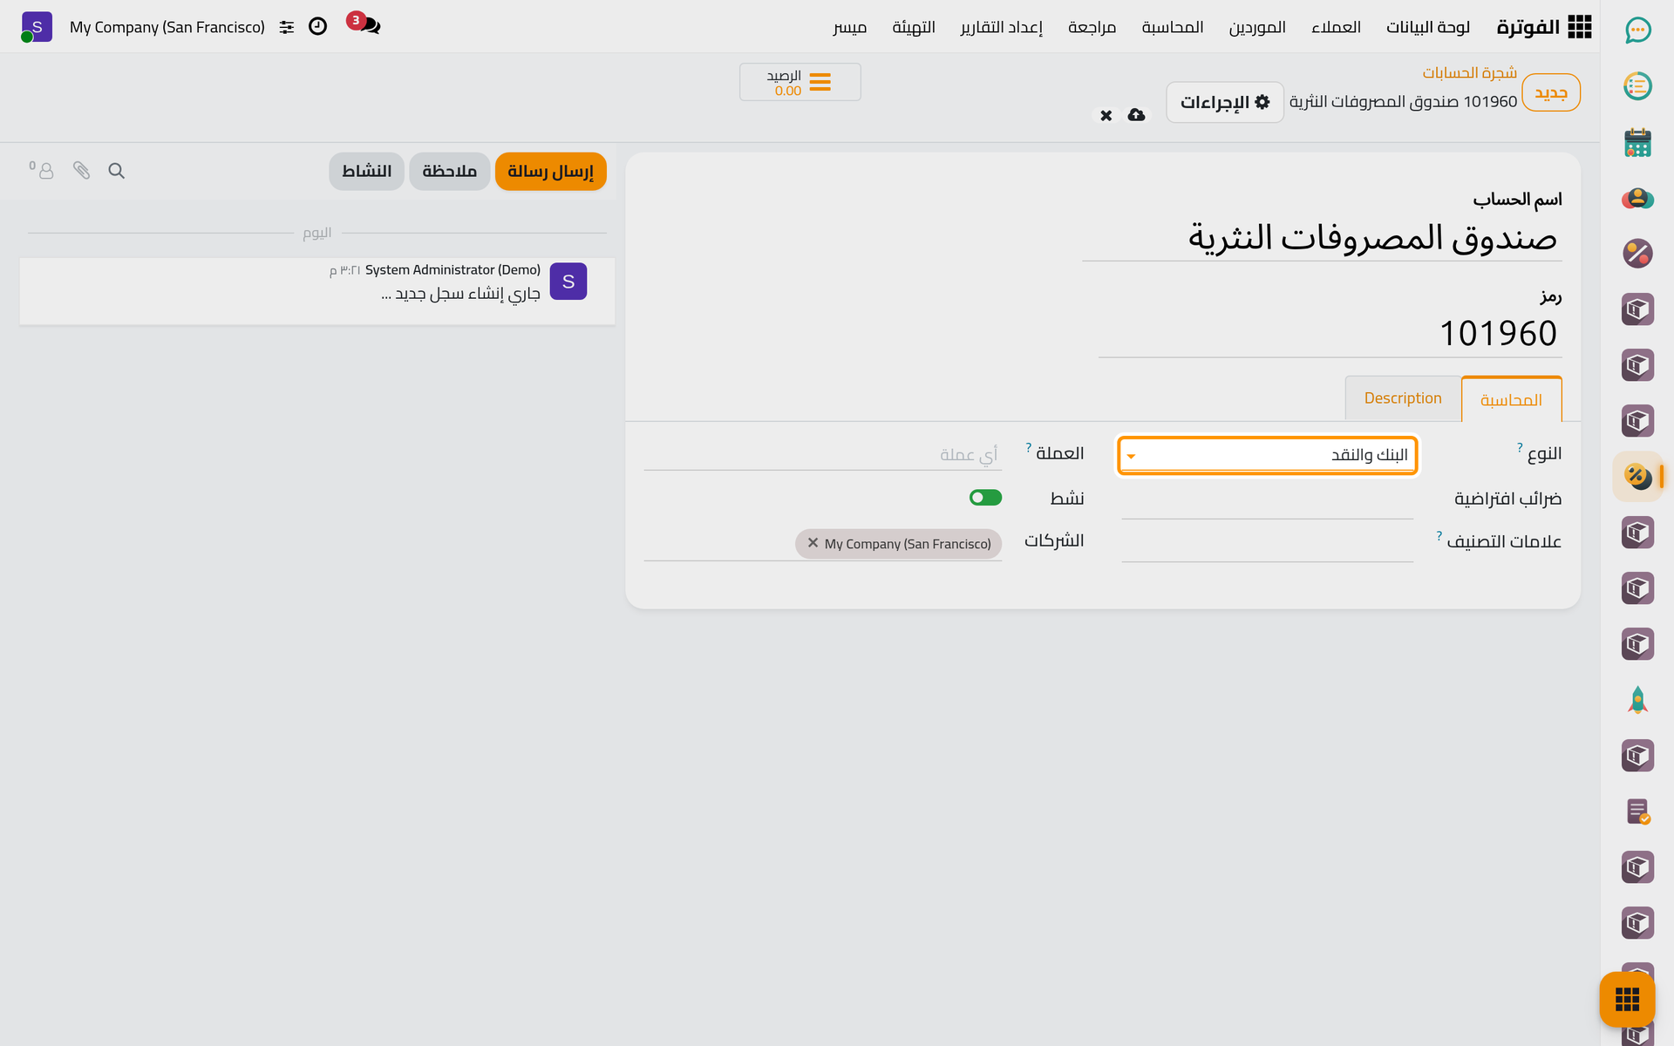Image resolution: width=1674 pixels, height=1046 pixels.
Task: Click the cloud upload save icon
Action: [x=1136, y=115]
